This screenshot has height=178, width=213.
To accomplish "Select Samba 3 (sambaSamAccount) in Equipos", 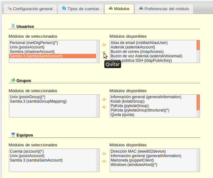I will pyautogui.click(x=53, y=160).
